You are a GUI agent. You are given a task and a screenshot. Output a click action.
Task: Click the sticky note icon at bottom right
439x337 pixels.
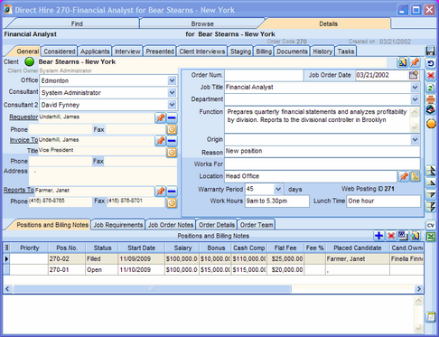coord(431,317)
